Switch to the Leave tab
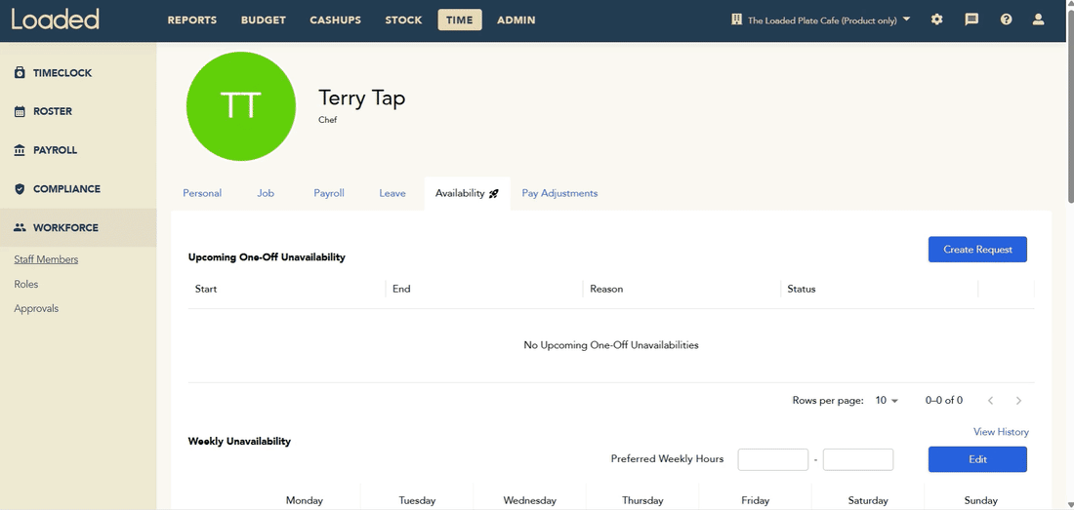The height and width of the screenshot is (510, 1074). (x=392, y=193)
